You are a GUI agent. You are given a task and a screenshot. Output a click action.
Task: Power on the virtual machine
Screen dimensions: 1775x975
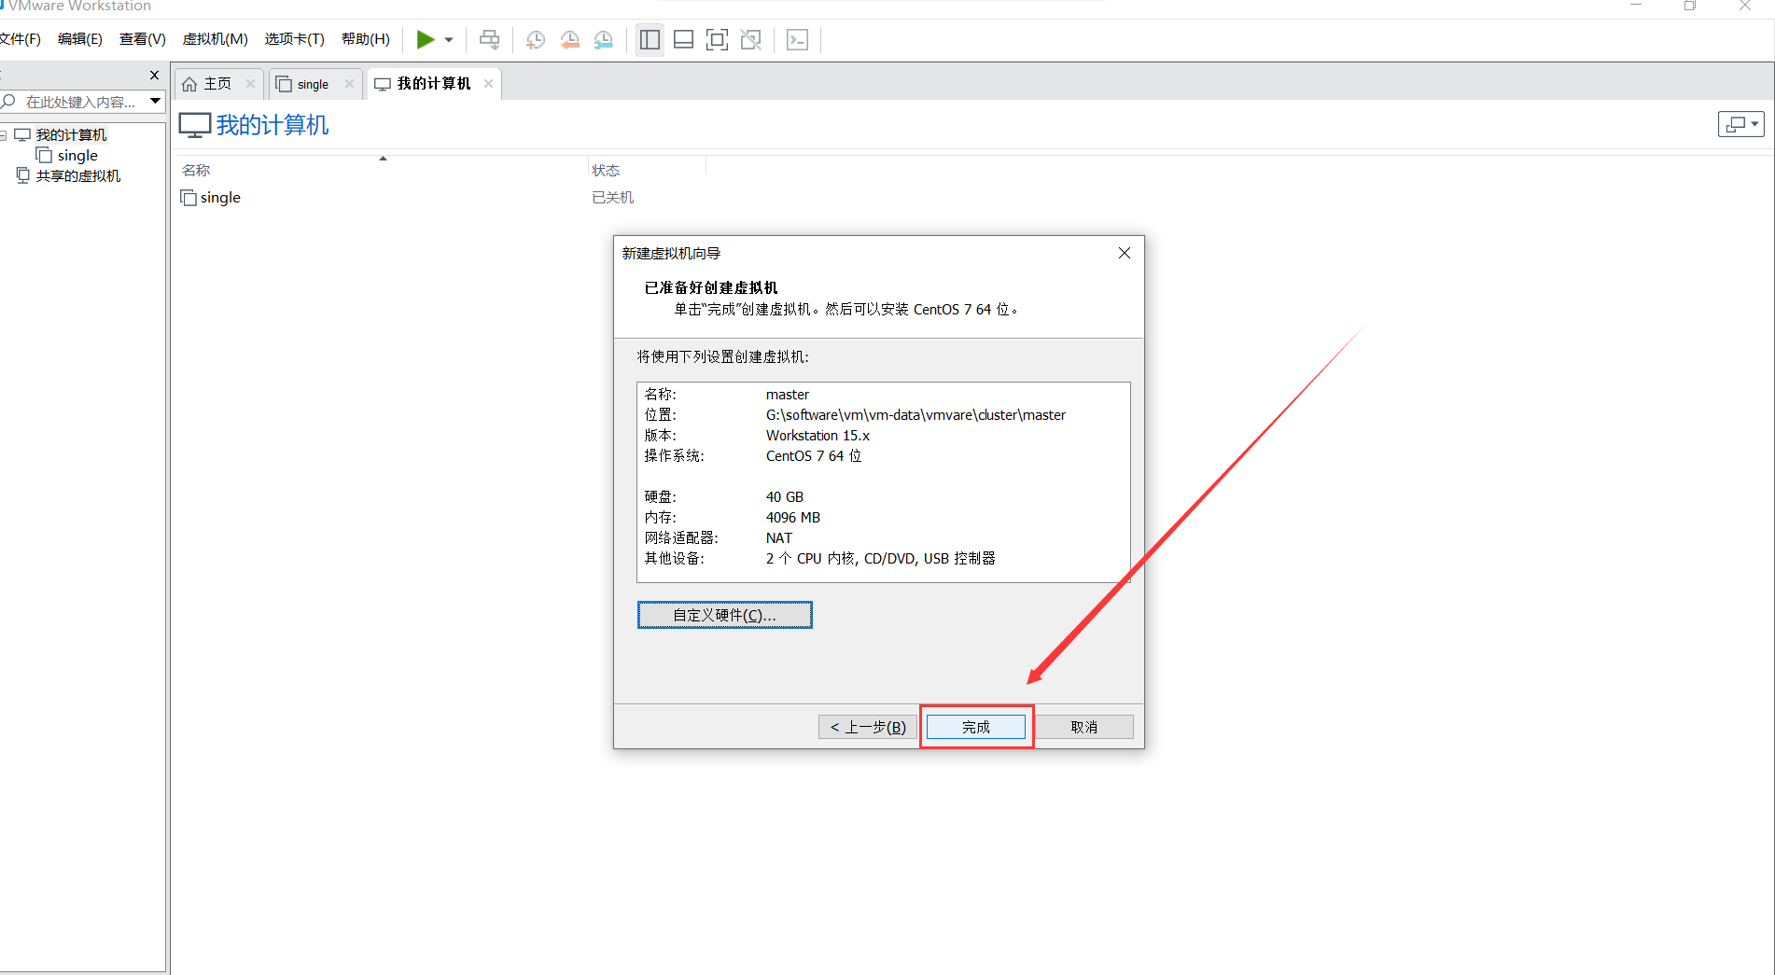pos(427,39)
